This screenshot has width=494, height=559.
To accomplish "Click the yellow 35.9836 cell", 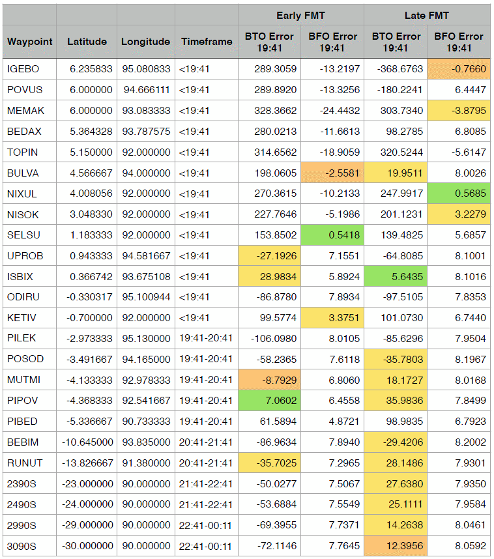I will (x=396, y=400).
